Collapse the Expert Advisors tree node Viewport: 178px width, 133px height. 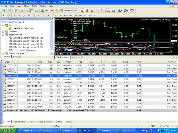pyautogui.click(x=3, y=35)
